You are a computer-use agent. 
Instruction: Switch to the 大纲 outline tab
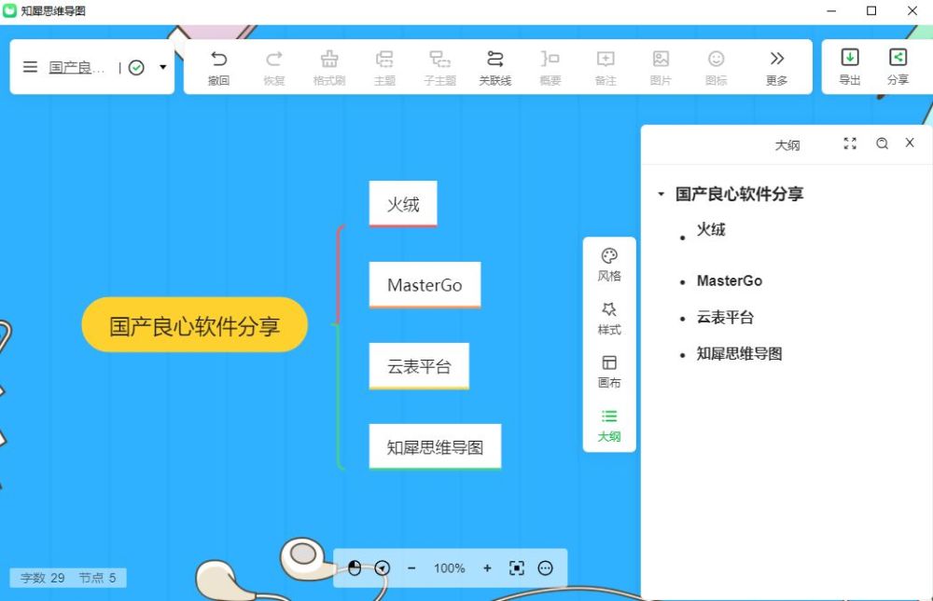(x=609, y=426)
